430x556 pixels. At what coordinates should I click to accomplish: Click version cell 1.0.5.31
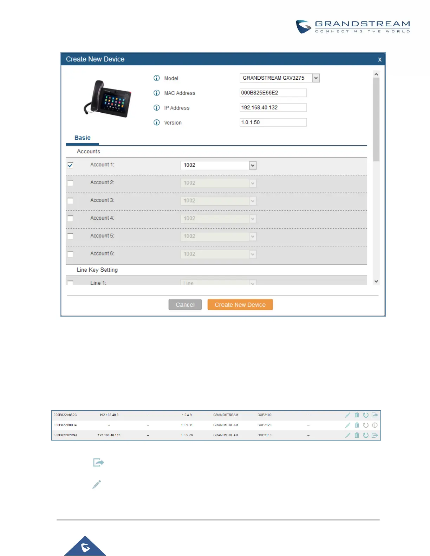(187, 425)
